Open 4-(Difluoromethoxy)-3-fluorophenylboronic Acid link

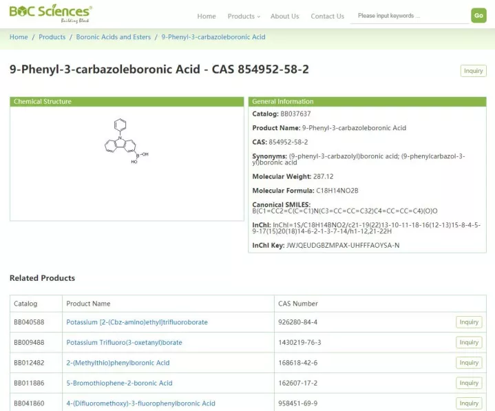pyautogui.click(x=141, y=403)
